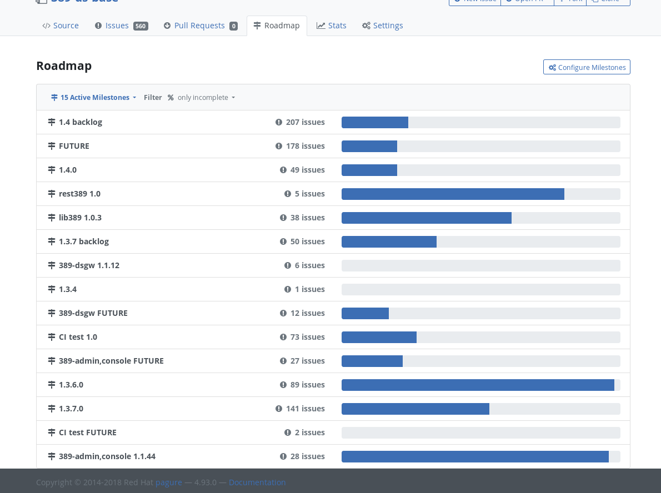The image size is (661, 493).
Task: Click the signpost icon next to FUTURE milestone
Action: 52,146
